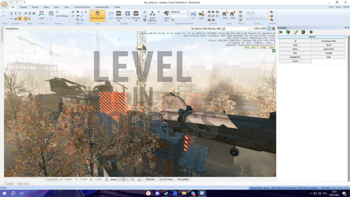This screenshot has width=350, height=197.
Task: Switch to the Track View tab
Action: [23, 184]
